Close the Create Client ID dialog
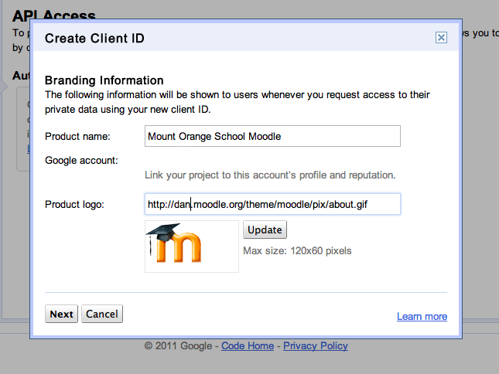The width and height of the screenshot is (499, 374). point(440,37)
